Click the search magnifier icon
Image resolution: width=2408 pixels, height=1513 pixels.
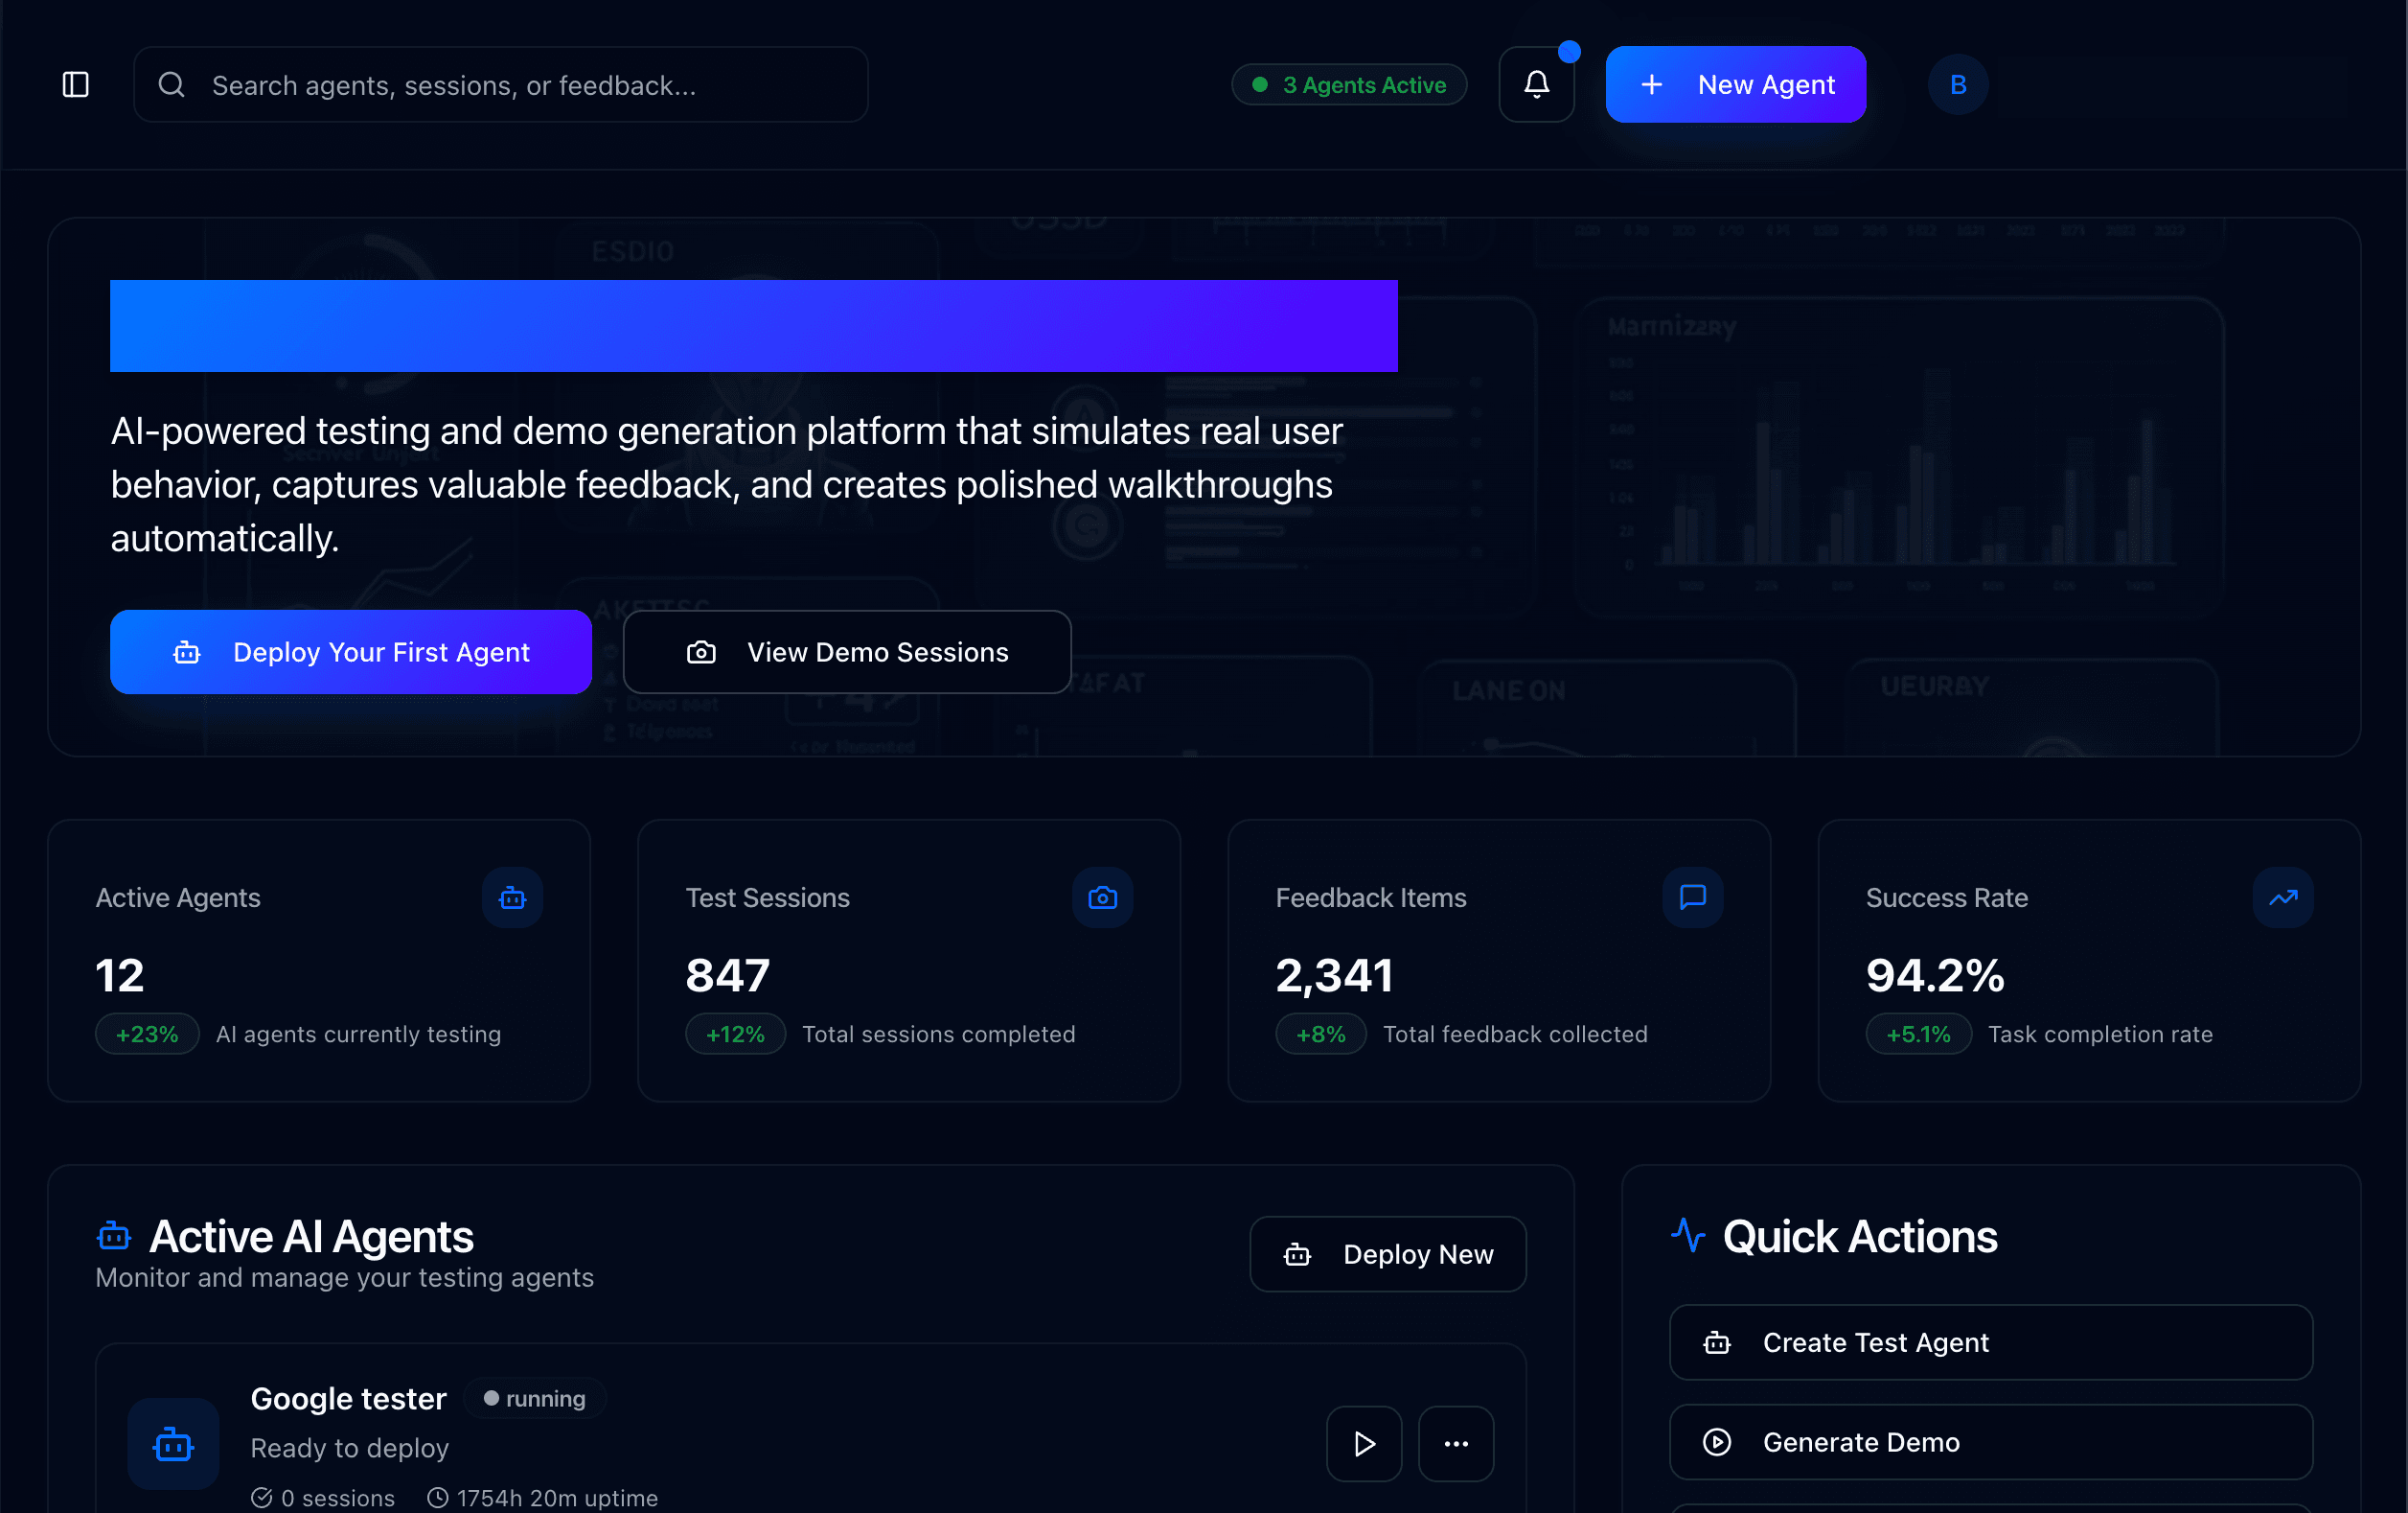point(171,84)
